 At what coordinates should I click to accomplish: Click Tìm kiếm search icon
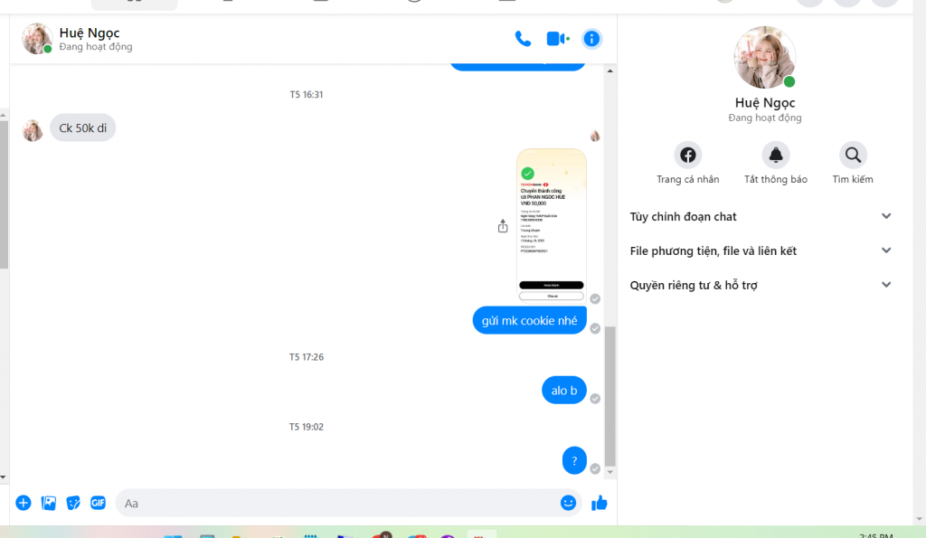853,156
